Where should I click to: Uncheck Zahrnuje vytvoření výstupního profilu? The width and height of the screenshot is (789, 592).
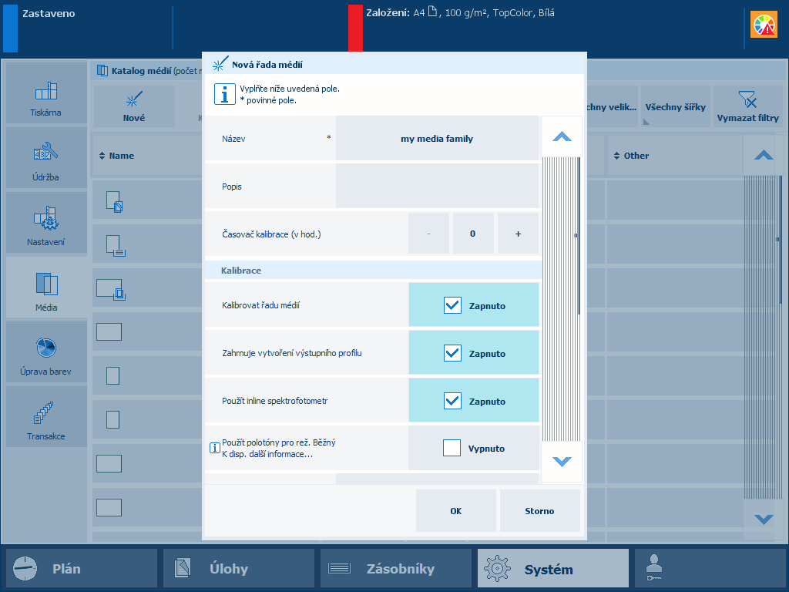[452, 353]
